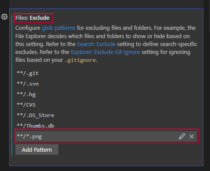The image size is (210, 171).
Task: Click the word Configure in the description
Action: (28, 28)
